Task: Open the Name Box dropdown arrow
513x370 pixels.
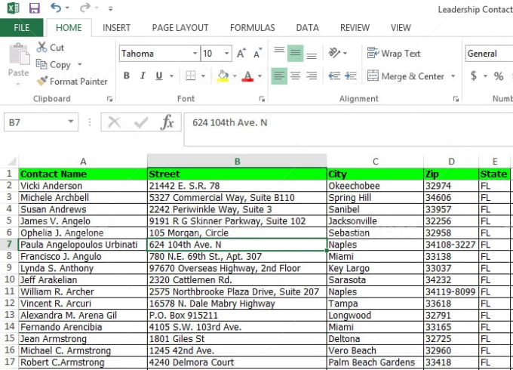Action: pos(71,122)
